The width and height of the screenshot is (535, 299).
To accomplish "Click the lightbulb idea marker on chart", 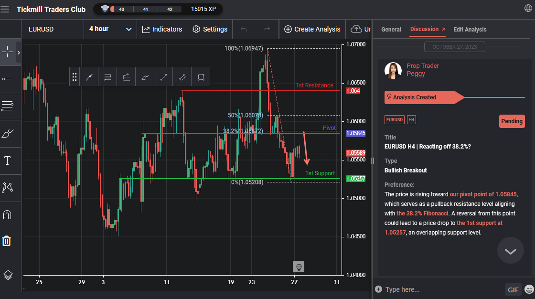I will 299,267.
